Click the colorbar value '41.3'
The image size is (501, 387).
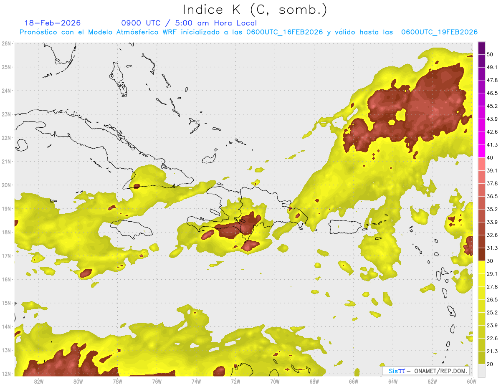click(x=492, y=145)
